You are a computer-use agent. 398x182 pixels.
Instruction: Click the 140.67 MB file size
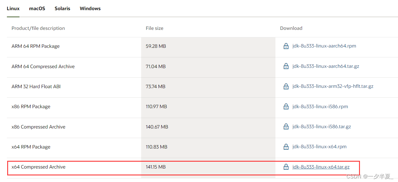coord(157,127)
